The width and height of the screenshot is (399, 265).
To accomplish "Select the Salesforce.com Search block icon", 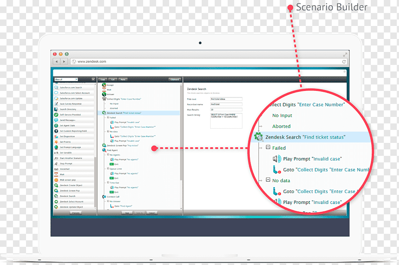I will click(x=56, y=87).
